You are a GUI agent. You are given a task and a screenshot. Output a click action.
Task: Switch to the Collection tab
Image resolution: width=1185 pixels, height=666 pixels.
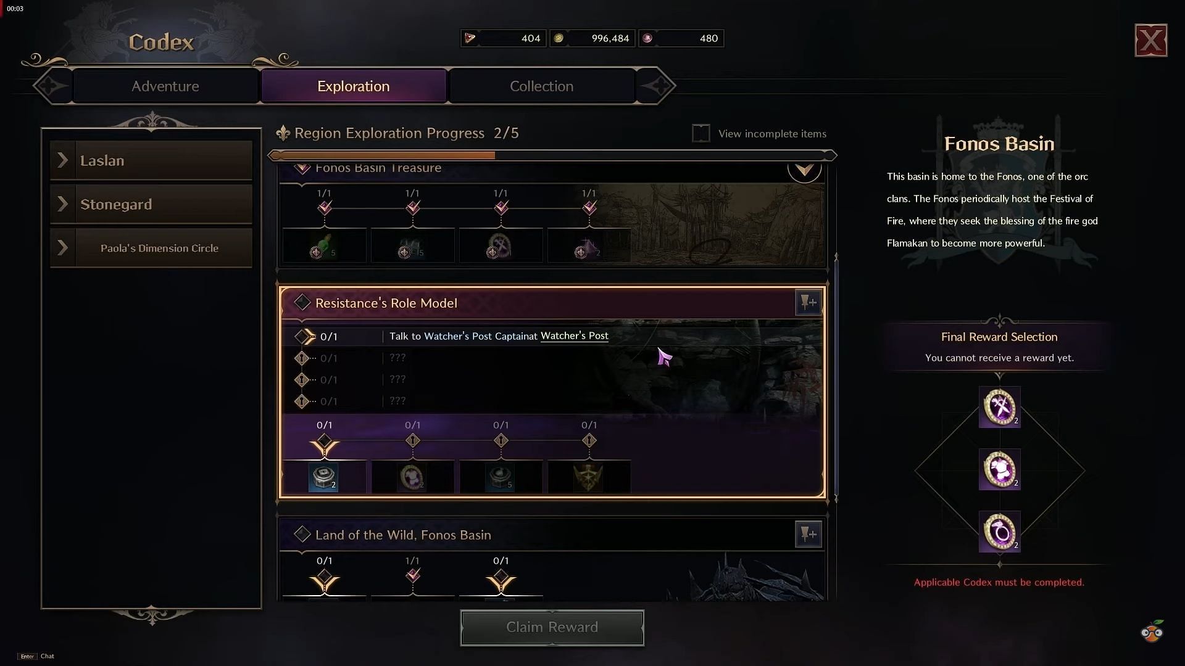pos(541,85)
